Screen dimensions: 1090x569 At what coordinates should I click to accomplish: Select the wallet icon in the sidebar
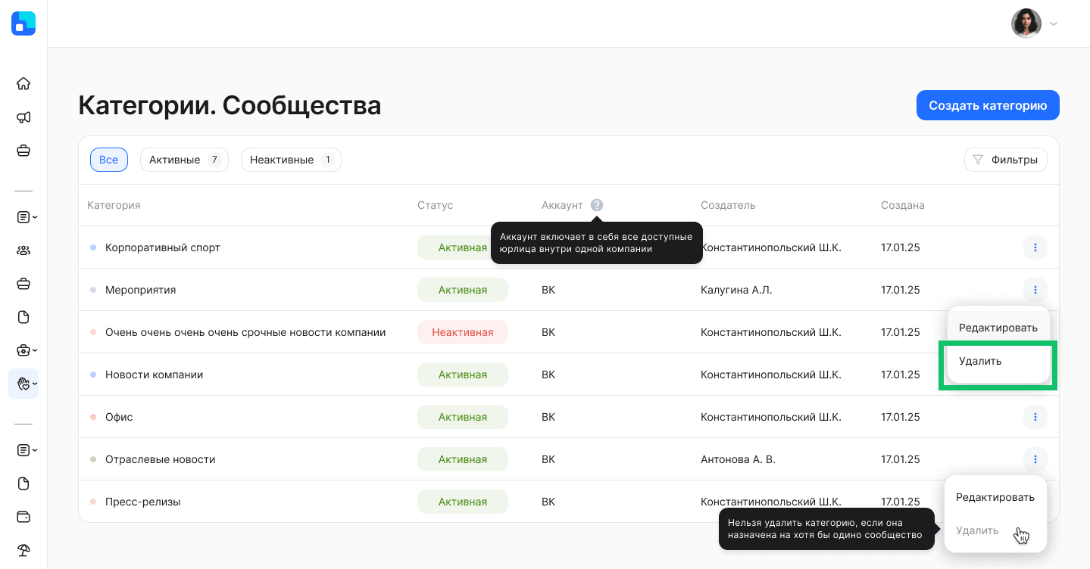point(23,517)
